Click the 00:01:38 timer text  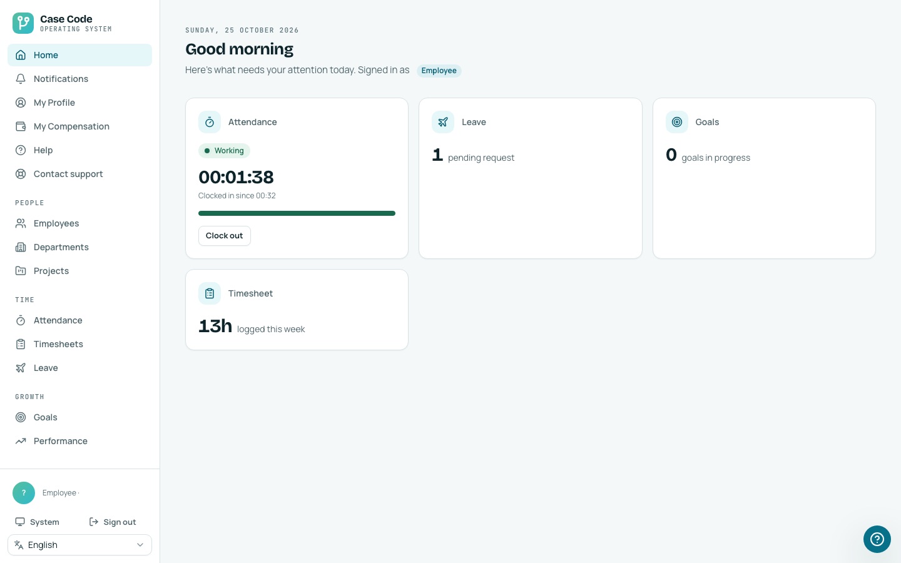236,177
